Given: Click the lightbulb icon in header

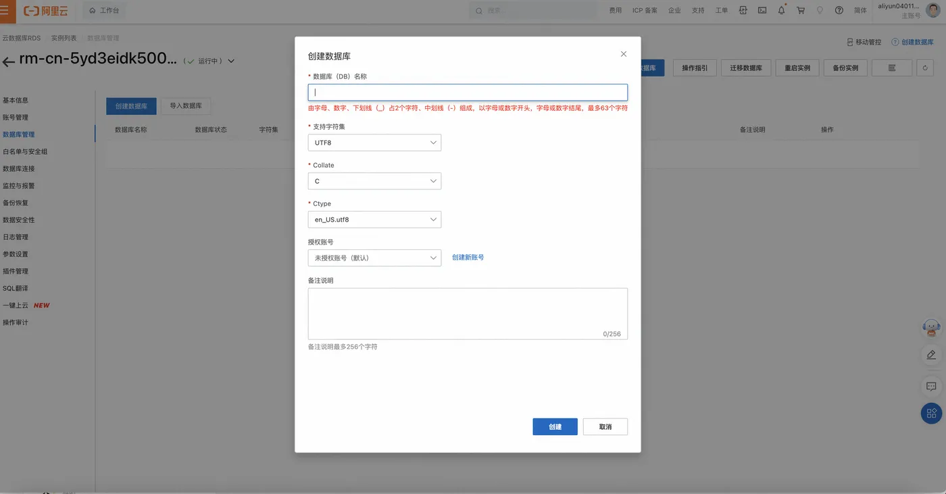Looking at the screenshot, I should (820, 11).
